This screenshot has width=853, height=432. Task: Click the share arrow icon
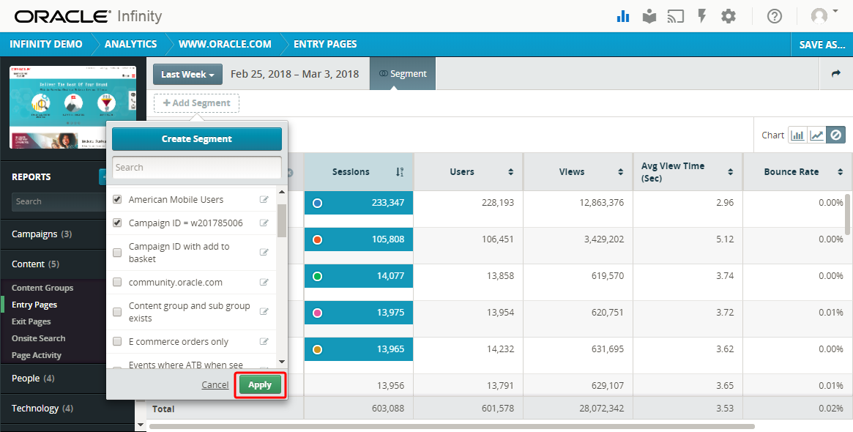(836, 73)
